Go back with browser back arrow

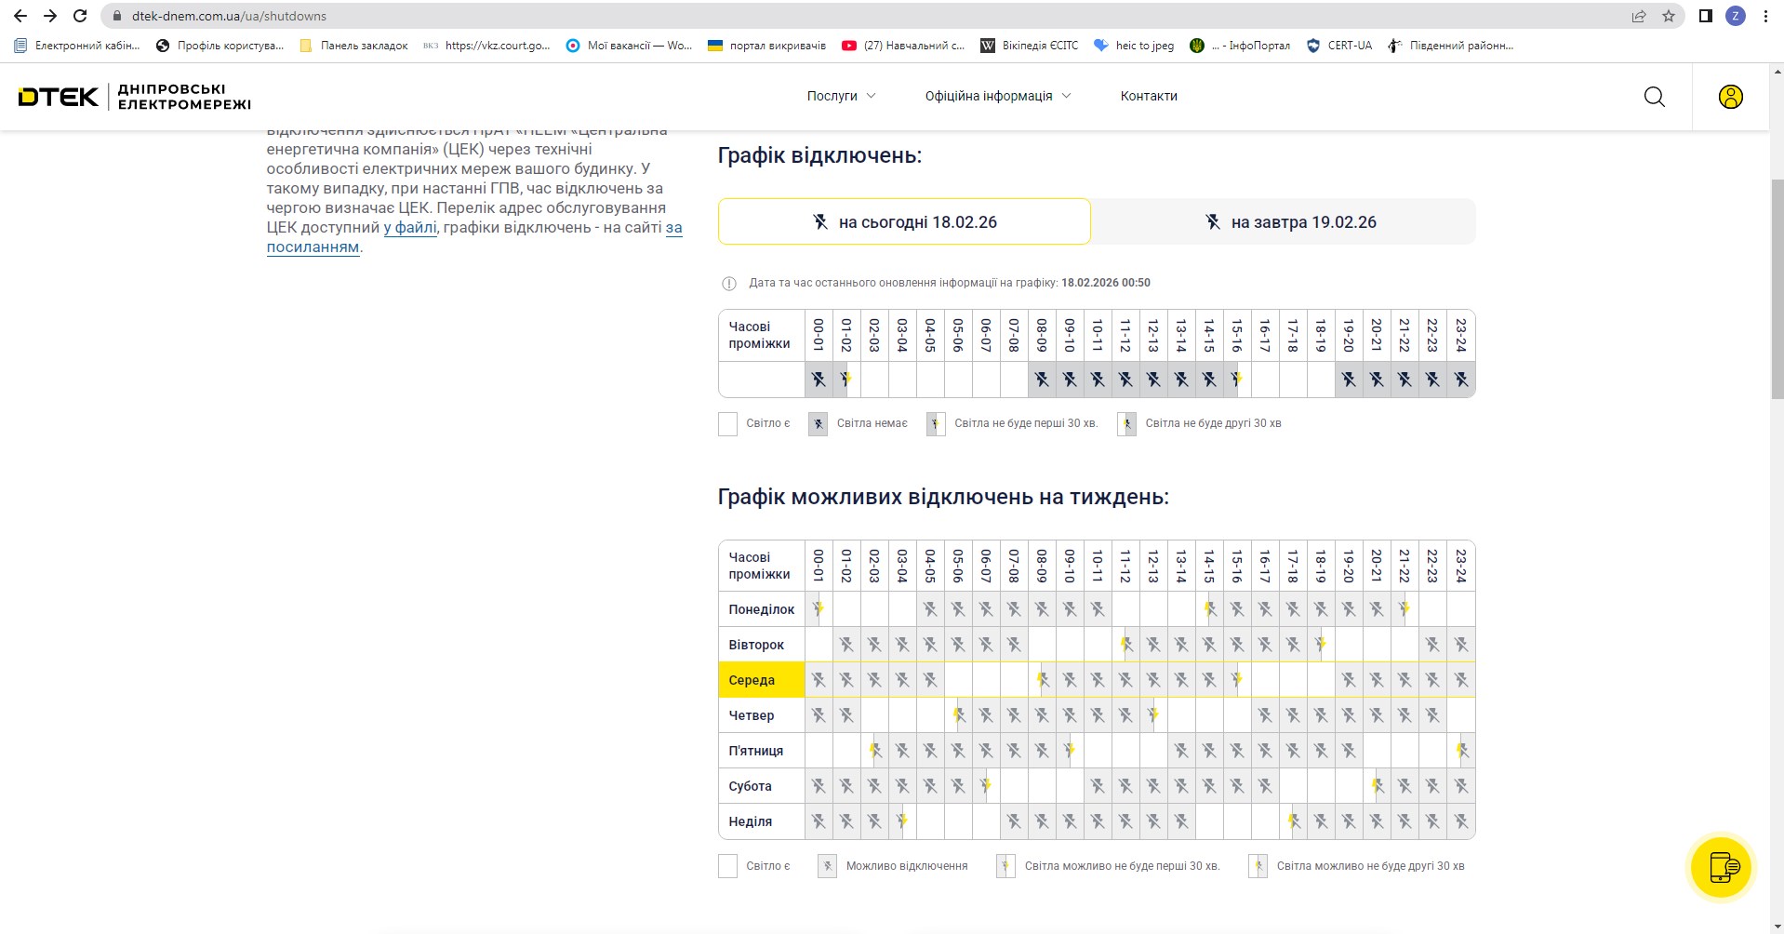coord(20,16)
